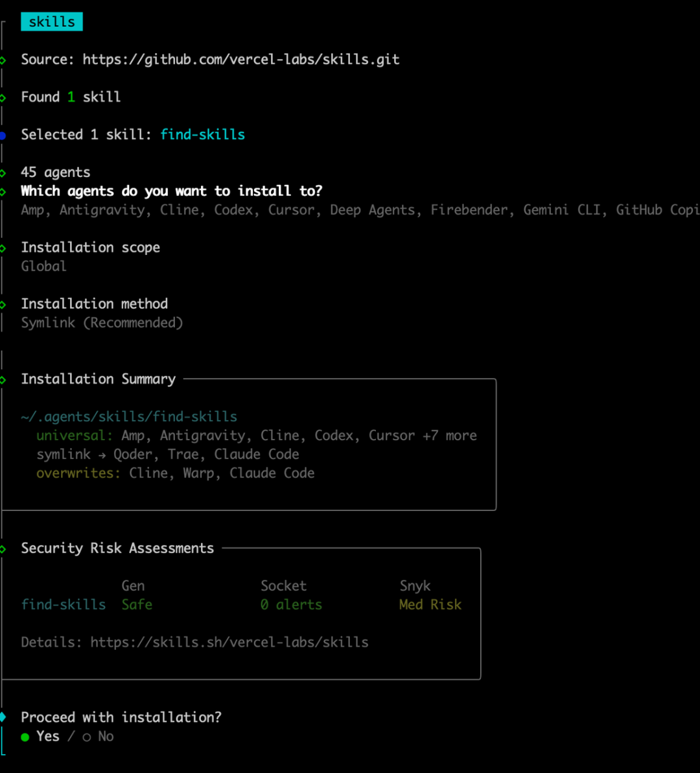Select the Yes option to proceed
This screenshot has height=773, width=700.
coord(40,737)
